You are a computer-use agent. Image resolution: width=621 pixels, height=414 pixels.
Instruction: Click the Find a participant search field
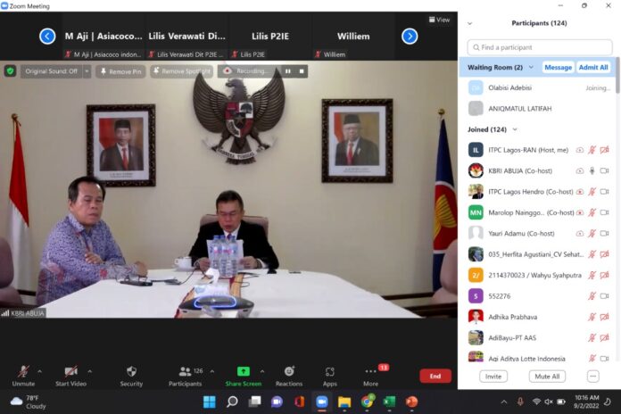click(540, 47)
